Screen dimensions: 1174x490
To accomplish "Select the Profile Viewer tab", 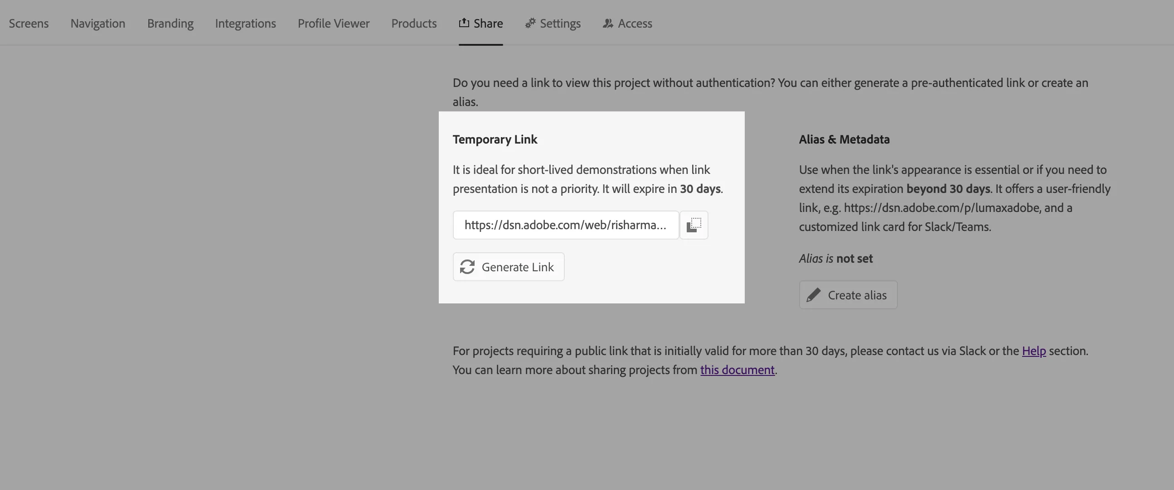I will (x=334, y=23).
